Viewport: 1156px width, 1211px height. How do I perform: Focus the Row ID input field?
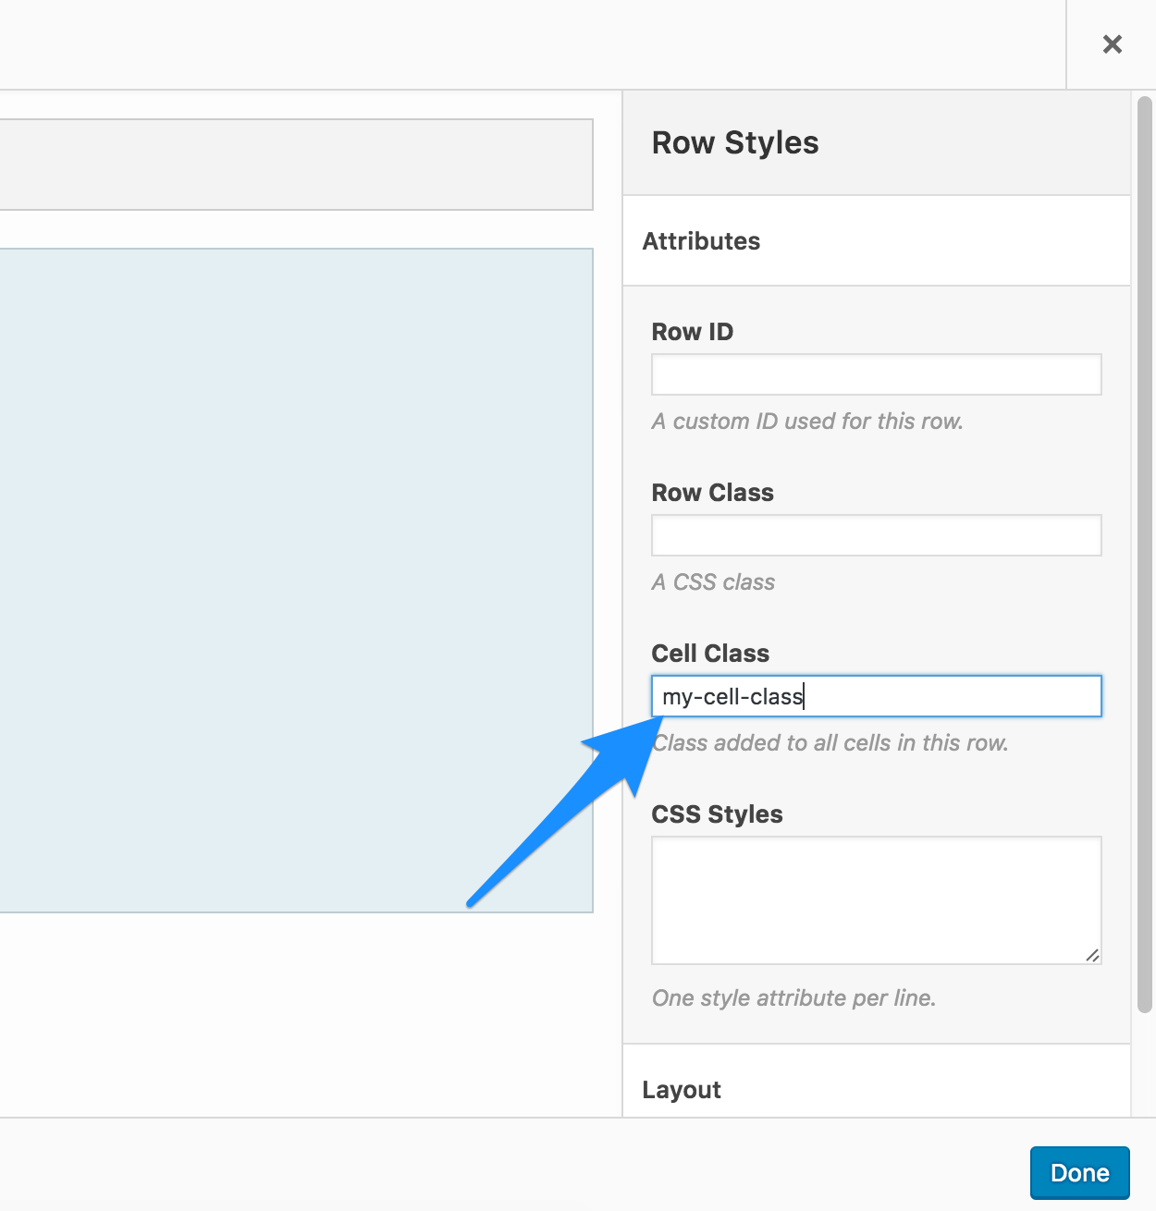(x=877, y=374)
